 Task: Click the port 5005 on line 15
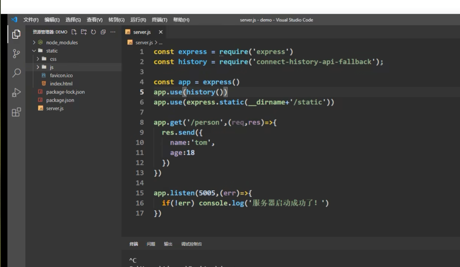[x=207, y=193]
